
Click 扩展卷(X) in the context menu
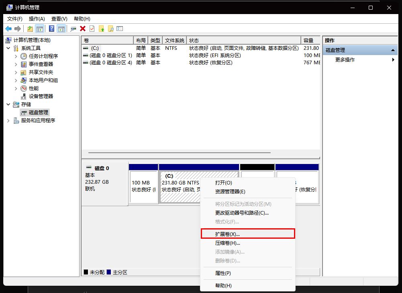point(227,233)
